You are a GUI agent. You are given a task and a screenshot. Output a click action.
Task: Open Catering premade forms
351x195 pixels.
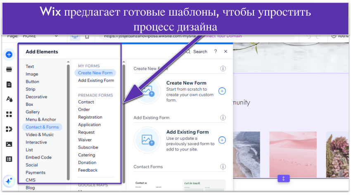86,155
